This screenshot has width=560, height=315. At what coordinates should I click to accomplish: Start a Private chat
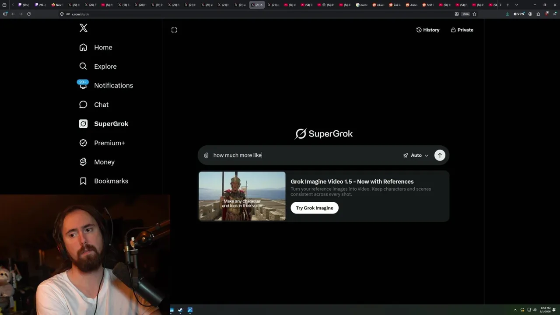pos(462,30)
